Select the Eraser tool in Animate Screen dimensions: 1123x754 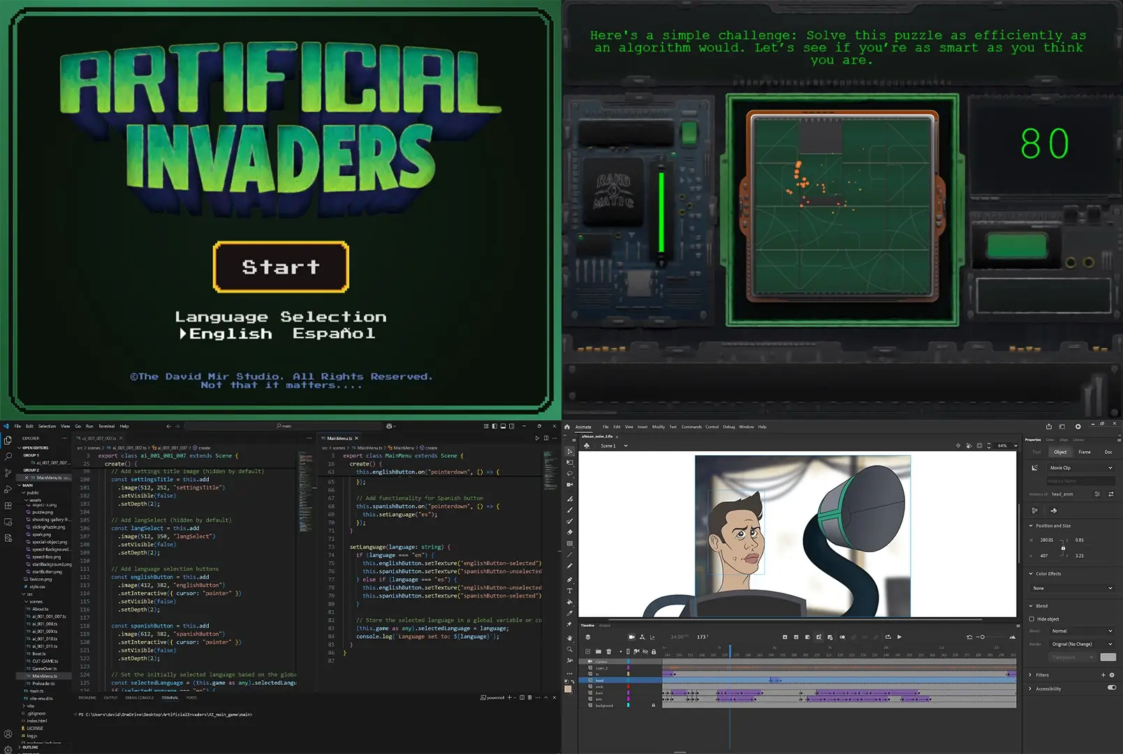(x=570, y=532)
